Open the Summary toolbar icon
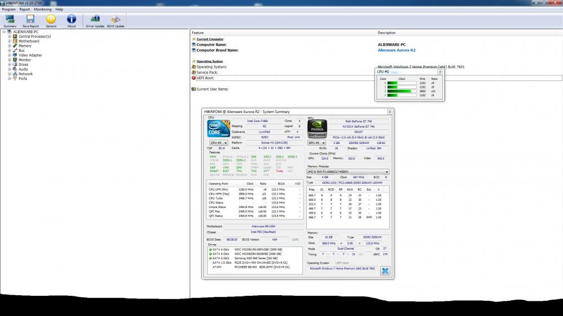563x316 pixels. click(x=10, y=20)
